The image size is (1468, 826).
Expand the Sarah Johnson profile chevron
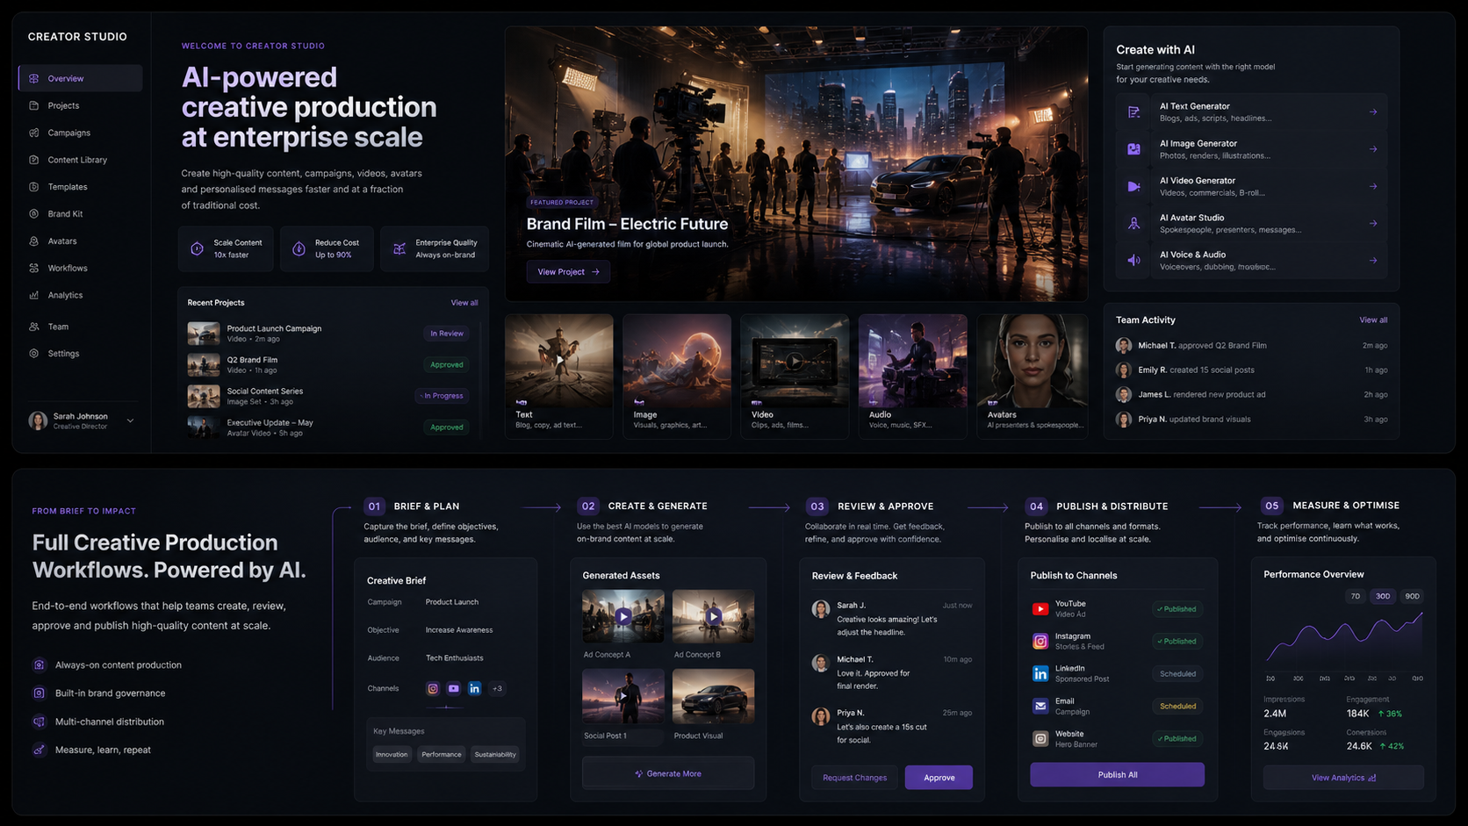(130, 421)
